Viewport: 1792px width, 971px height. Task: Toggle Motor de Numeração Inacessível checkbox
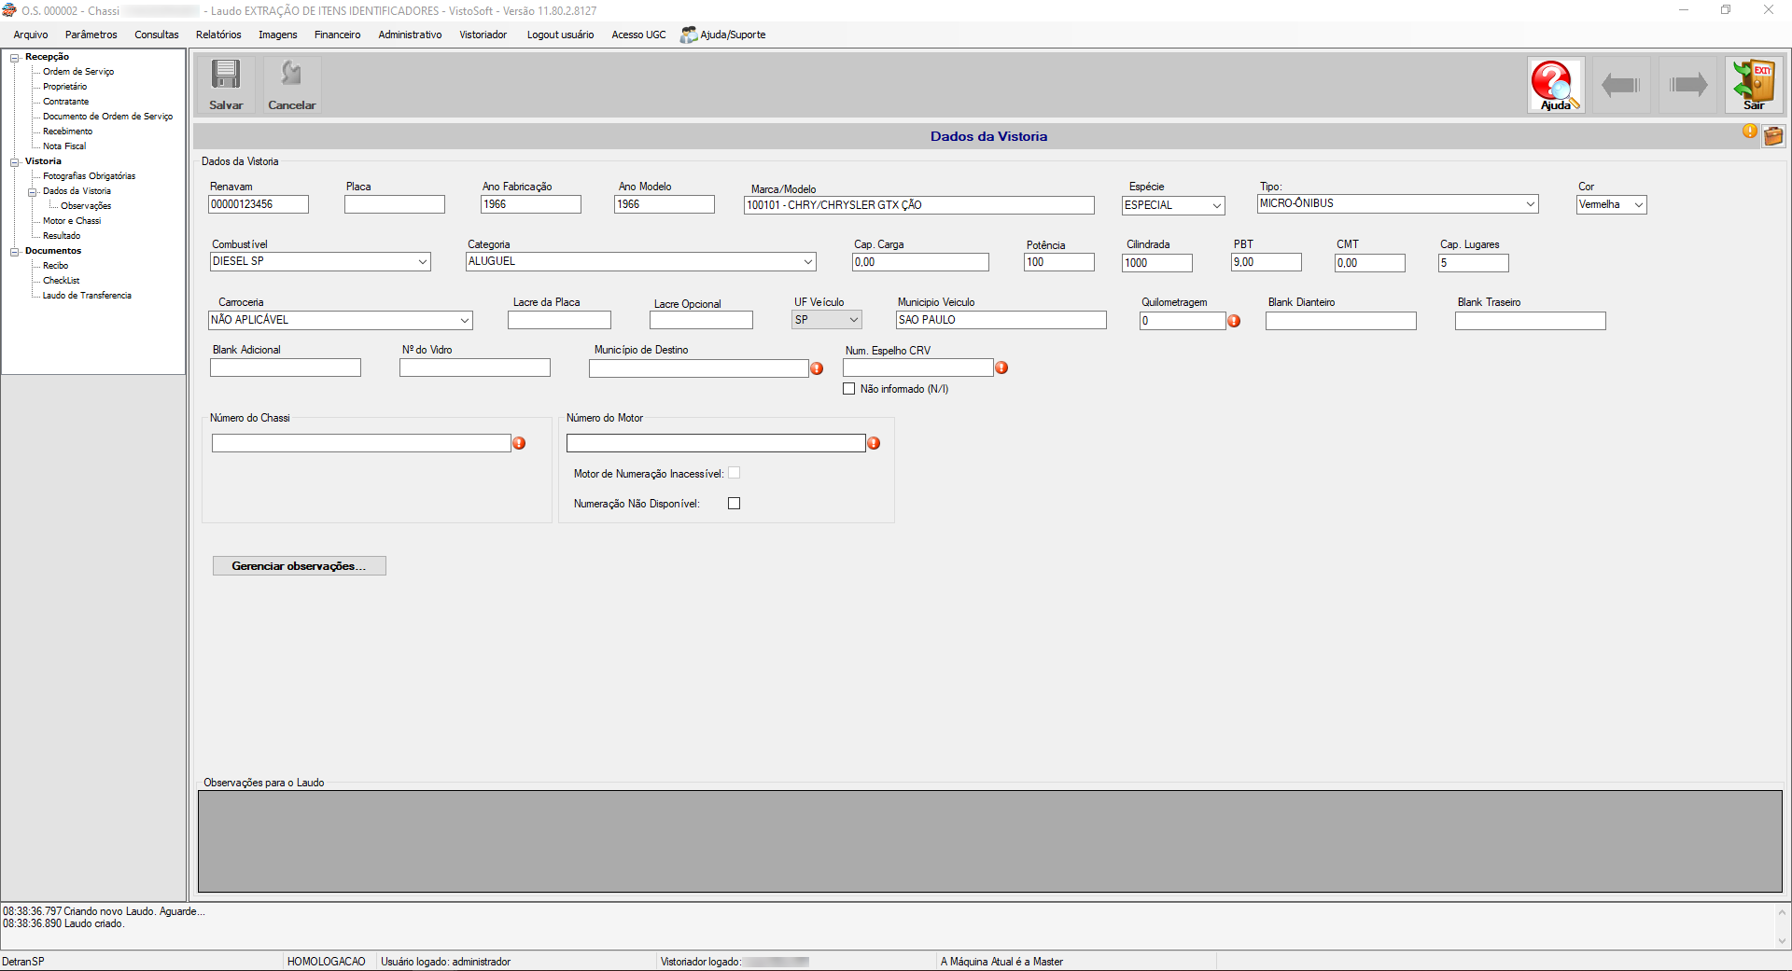click(x=735, y=473)
